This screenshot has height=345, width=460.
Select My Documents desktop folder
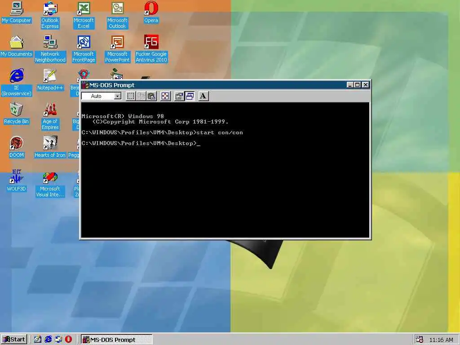[x=17, y=46]
